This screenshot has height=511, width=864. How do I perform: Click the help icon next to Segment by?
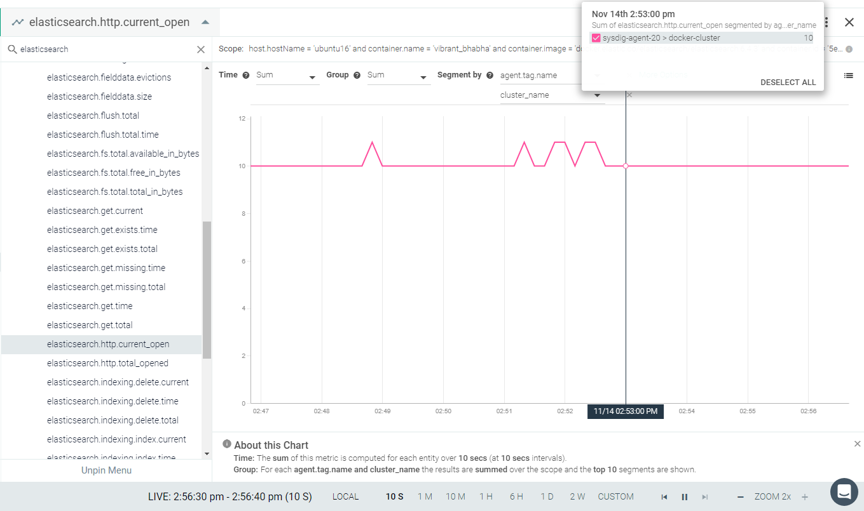tap(490, 75)
